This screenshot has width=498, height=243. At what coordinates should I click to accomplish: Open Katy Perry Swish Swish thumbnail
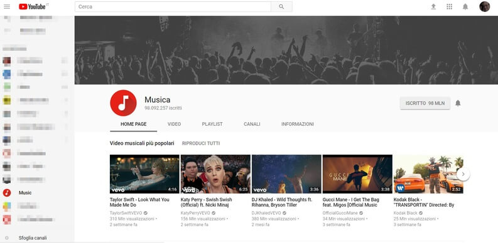coord(215,174)
